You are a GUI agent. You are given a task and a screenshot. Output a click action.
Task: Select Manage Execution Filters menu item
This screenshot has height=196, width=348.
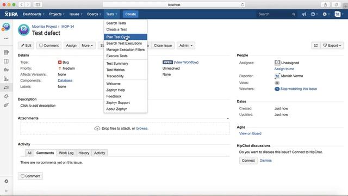tap(126, 50)
